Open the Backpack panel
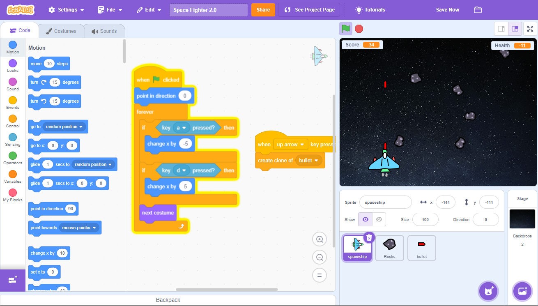This screenshot has height=306, width=538. pyautogui.click(x=168, y=300)
